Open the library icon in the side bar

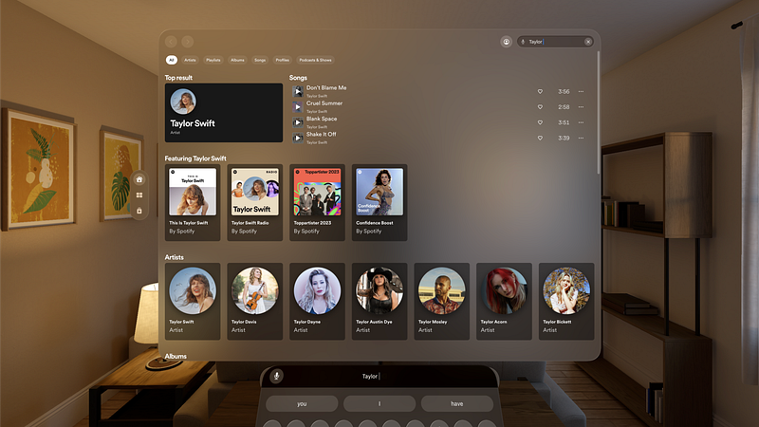(x=139, y=211)
